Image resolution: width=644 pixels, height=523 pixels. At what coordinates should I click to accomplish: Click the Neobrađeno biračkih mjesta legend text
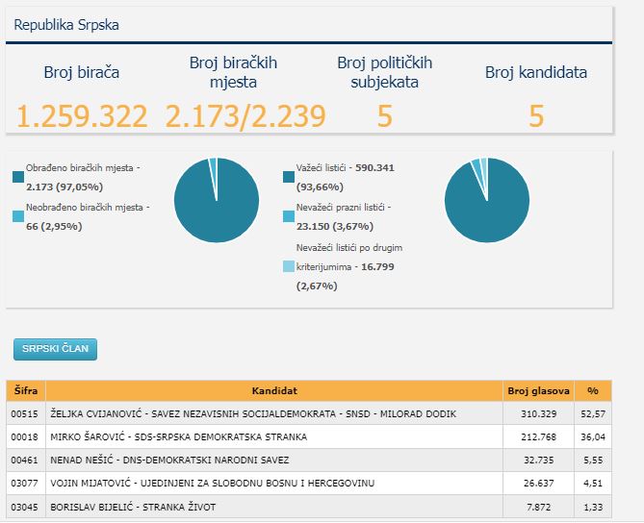pyautogui.click(x=88, y=216)
